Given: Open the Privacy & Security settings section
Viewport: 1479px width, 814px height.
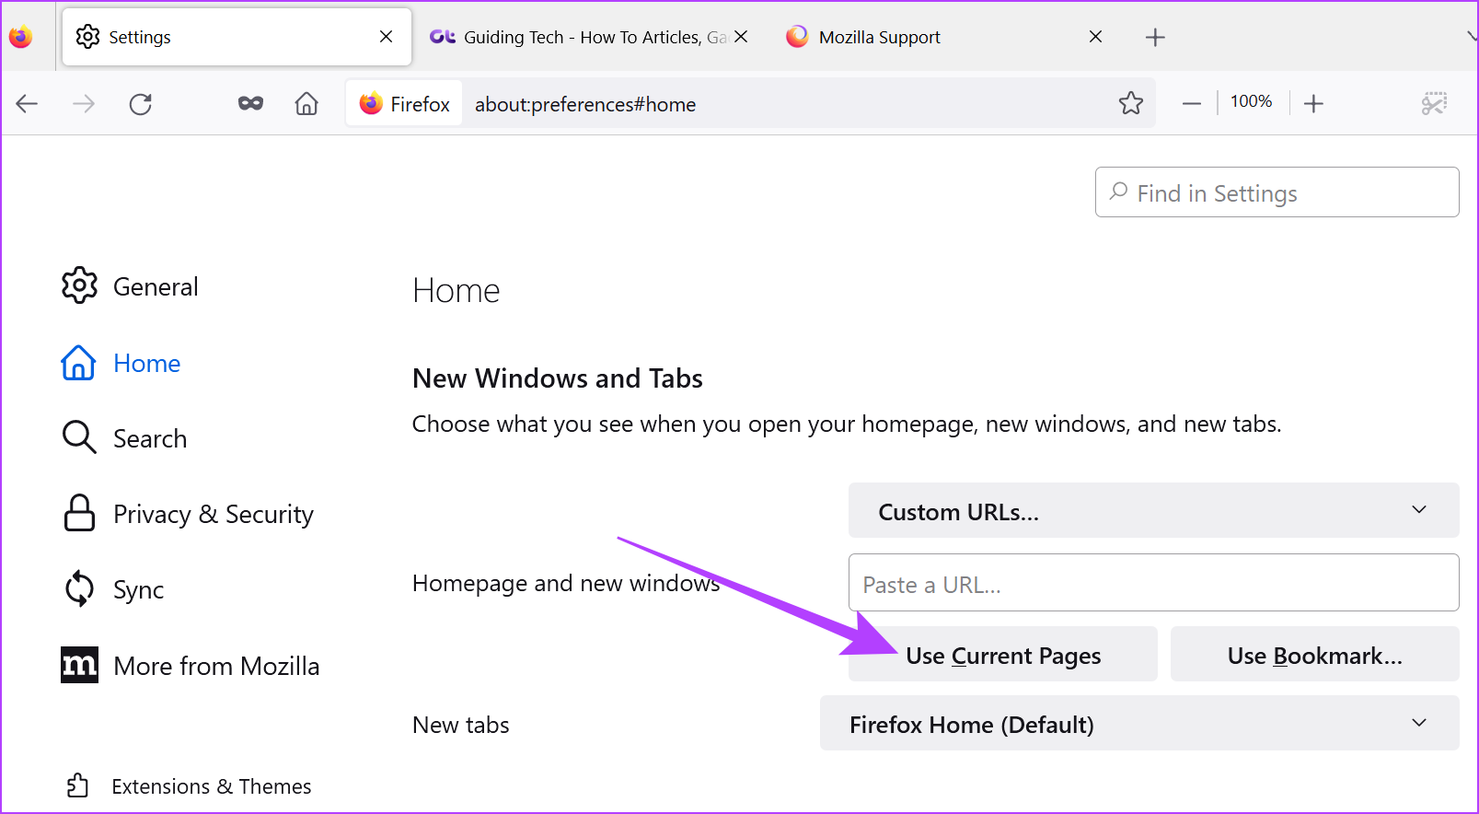Looking at the screenshot, I should pos(213,514).
